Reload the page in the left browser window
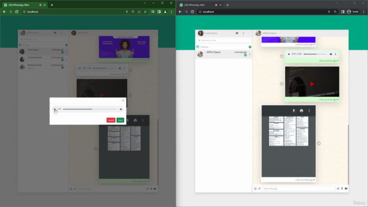Image resolution: width=368 pixels, height=207 pixels. click(x=17, y=11)
